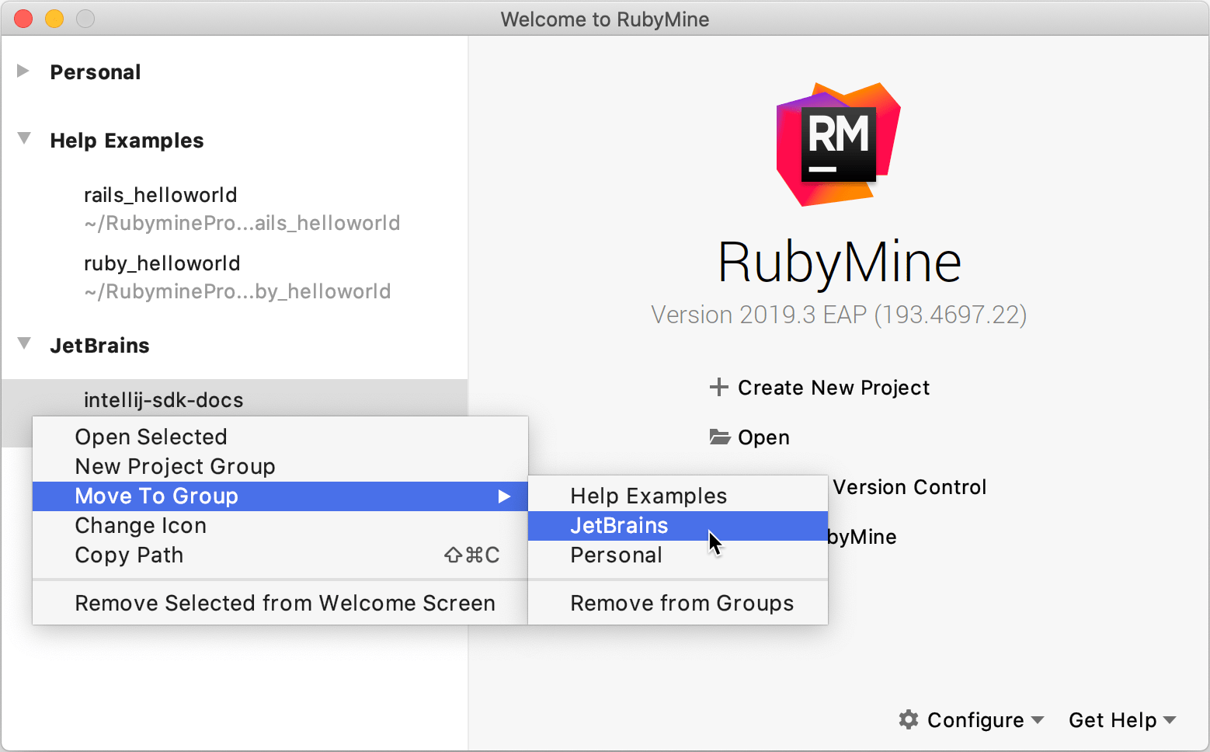Move project to Help Examples group
Image resolution: width=1210 pixels, height=752 pixels.
678,496
